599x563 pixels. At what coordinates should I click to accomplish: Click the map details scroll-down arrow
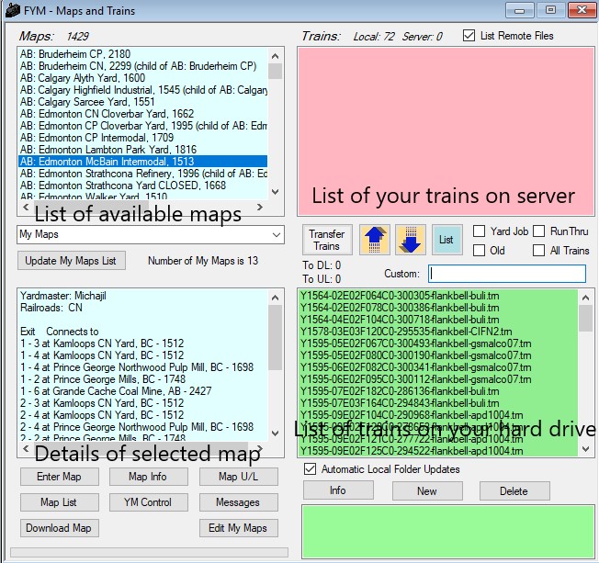click(275, 434)
